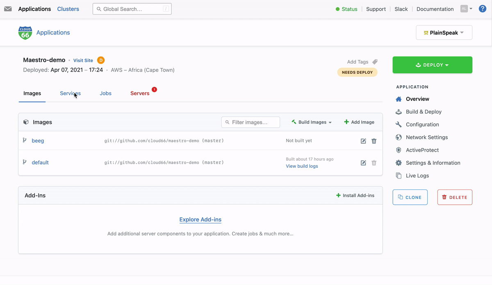The height and width of the screenshot is (285, 492).
Task: Open the View build logs link
Action: pos(302,166)
